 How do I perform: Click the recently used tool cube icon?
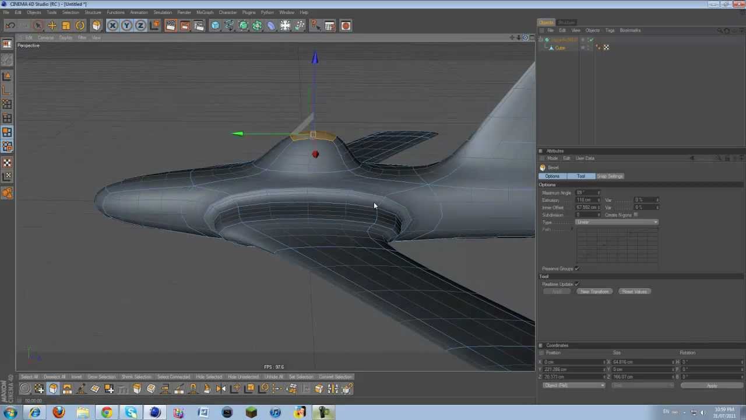point(96,26)
